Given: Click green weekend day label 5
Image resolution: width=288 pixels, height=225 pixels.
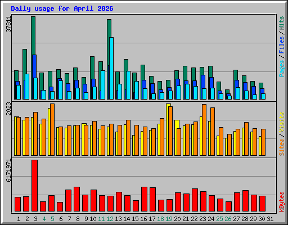Looking at the screenshot, I should [x=52, y=219].
